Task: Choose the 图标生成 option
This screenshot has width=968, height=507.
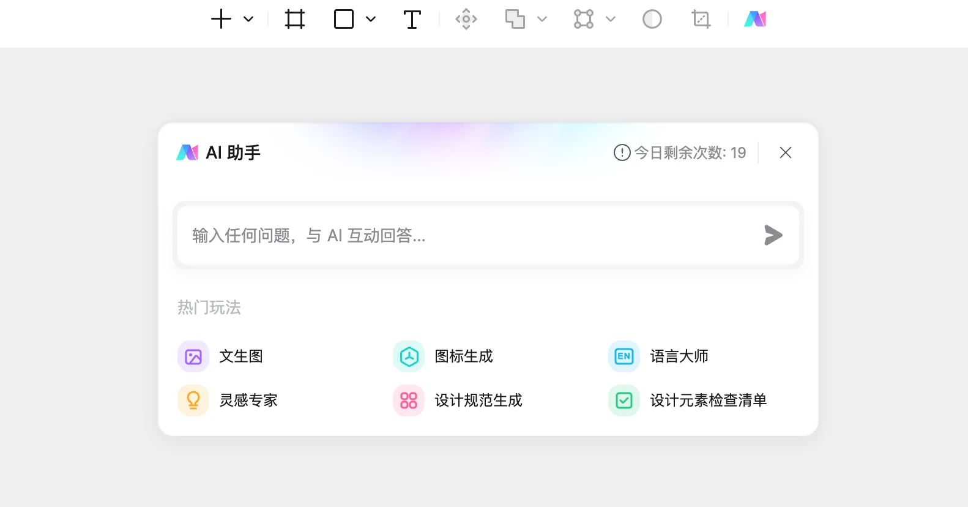Action: pos(464,356)
